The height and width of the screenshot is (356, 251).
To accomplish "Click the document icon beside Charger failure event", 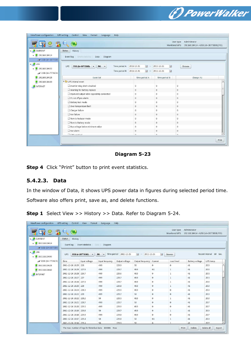I will 69,110.
